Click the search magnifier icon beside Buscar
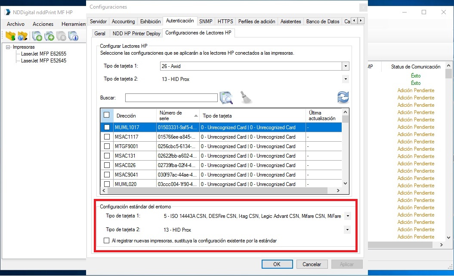This screenshot has height=276, width=454. click(226, 98)
